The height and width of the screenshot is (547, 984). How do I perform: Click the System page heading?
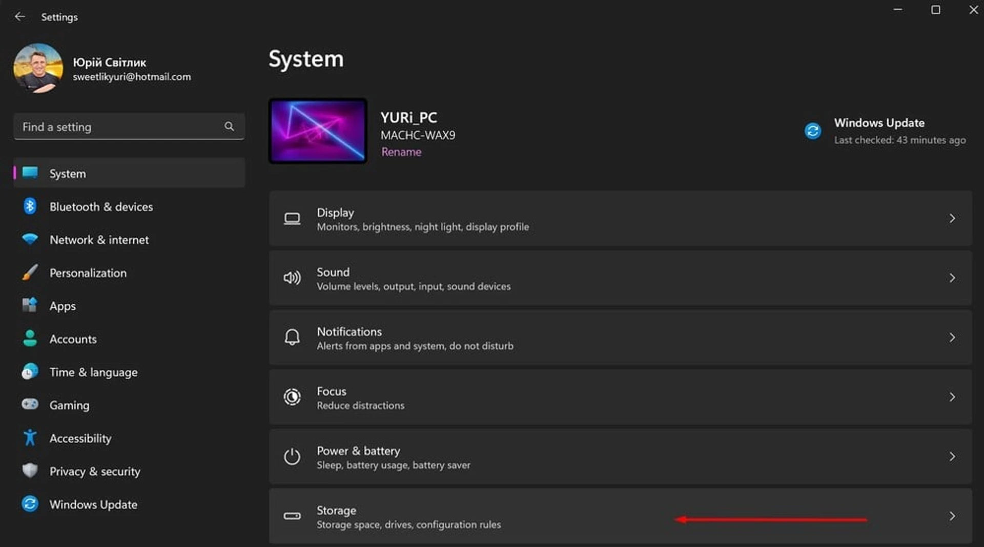coord(306,59)
